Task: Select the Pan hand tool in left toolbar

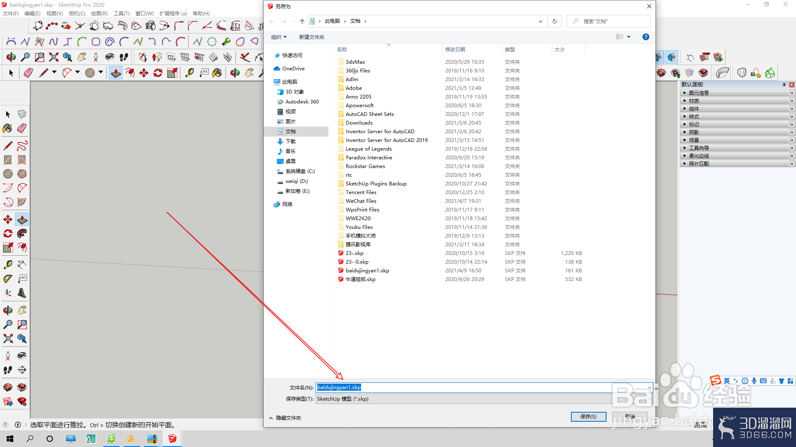Action: (x=22, y=310)
